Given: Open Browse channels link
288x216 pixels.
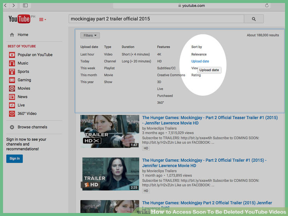Looking at the screenshot, I should (x=32, y=127).
